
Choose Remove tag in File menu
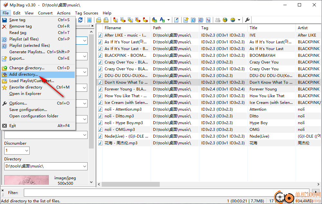pos(38,26)
